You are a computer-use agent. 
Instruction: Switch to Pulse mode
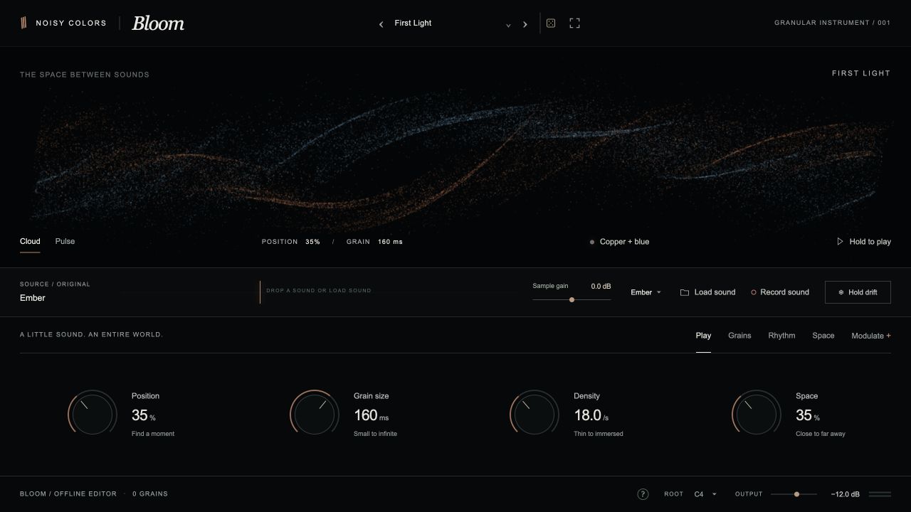pyautogui.click(x=65, y=241)
